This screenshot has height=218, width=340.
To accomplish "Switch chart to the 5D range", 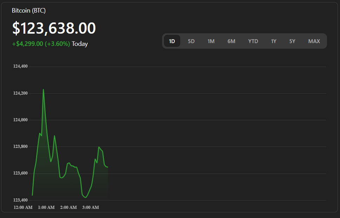I will (191, 41).
